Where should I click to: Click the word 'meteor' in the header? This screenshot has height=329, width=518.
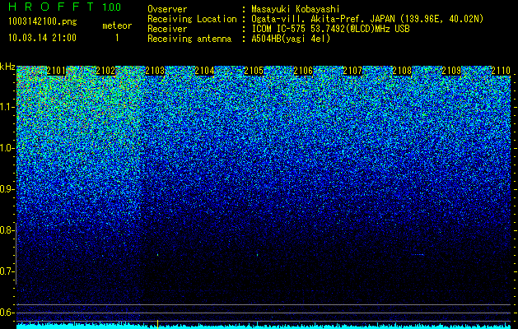pos(117,25)
